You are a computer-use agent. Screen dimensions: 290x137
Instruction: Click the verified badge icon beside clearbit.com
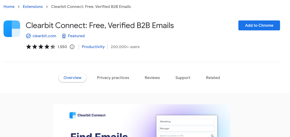(28, 36)
